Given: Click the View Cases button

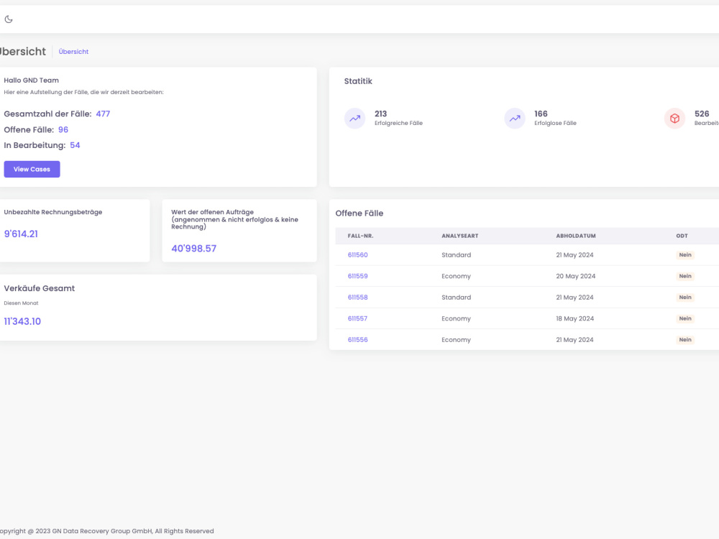Looking at the screenshot, I should click(x=32, y=169).
